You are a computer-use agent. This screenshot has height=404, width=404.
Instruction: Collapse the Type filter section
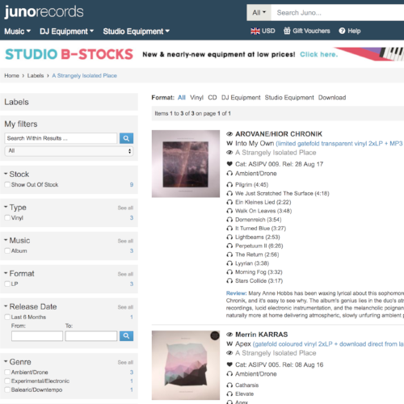pos(15,207)
